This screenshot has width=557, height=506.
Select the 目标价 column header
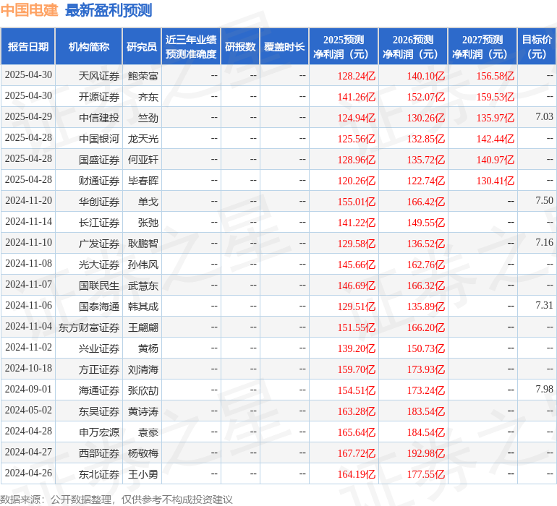pos(537,46)
